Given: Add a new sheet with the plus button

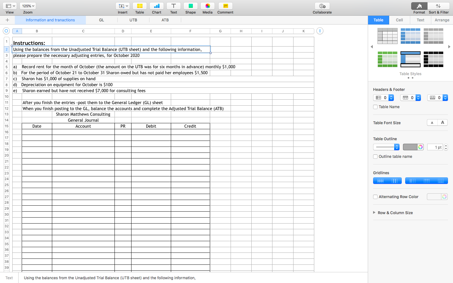Looking at the screenshot, I should pyautogui.click(x=7, y=20).
